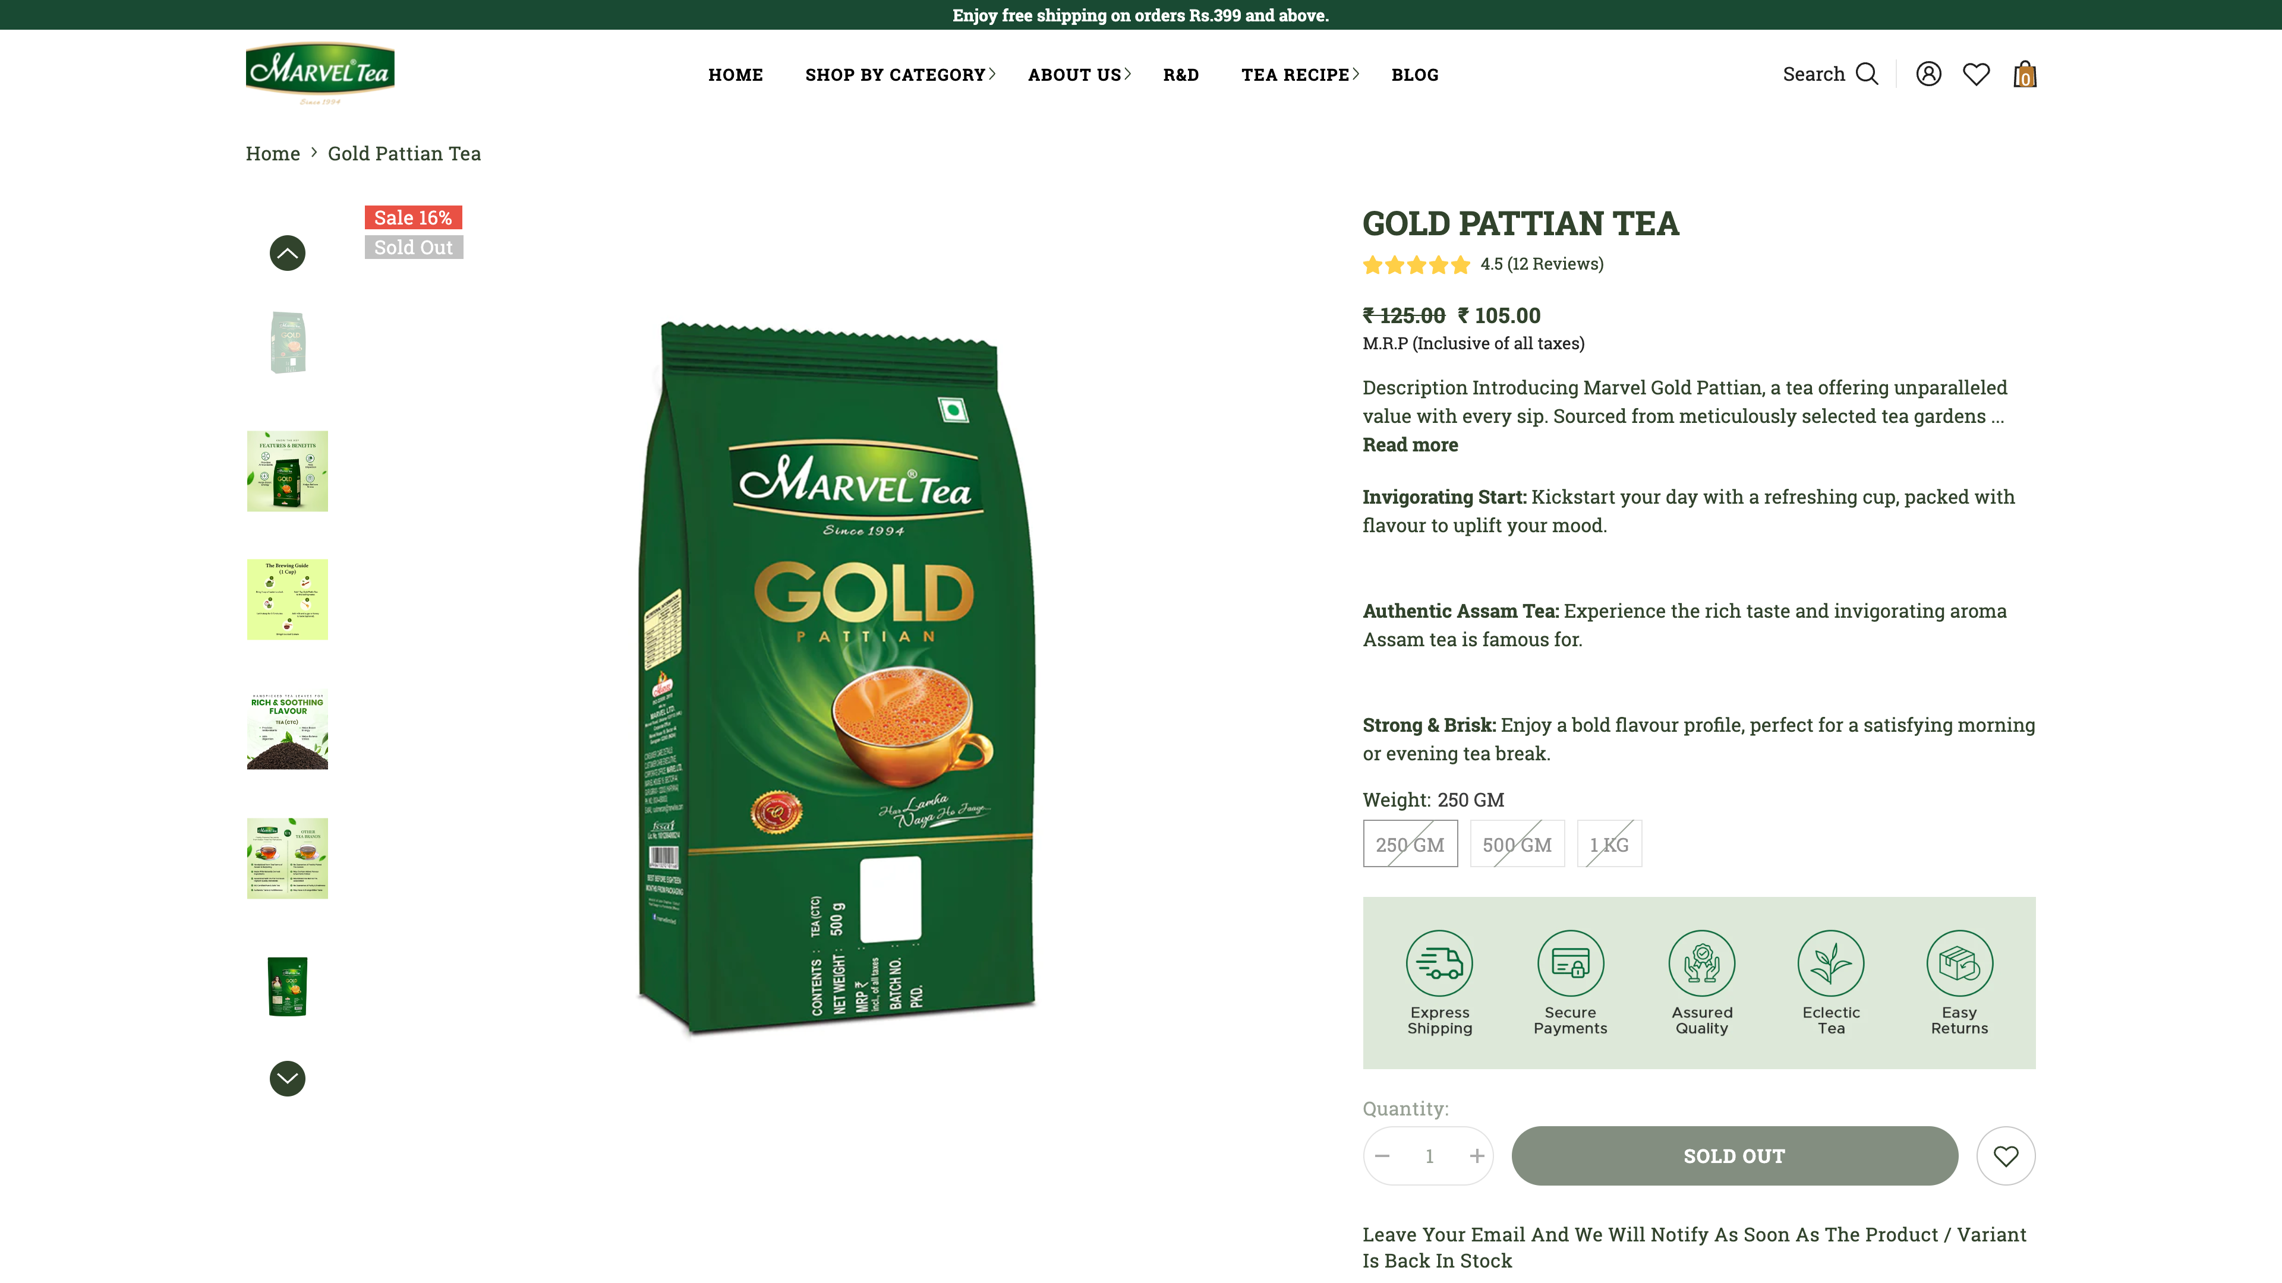This screenshot has height=1283, width=2282.
Task: Click the Express Shipping truck icon
Action: click(1439, 963)
